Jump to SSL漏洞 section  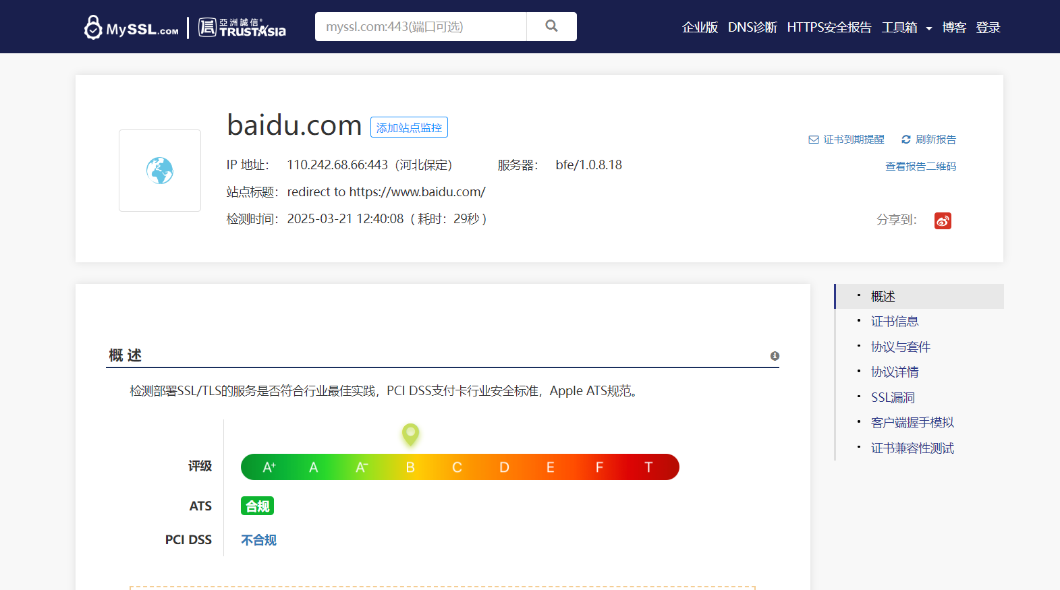893,398
